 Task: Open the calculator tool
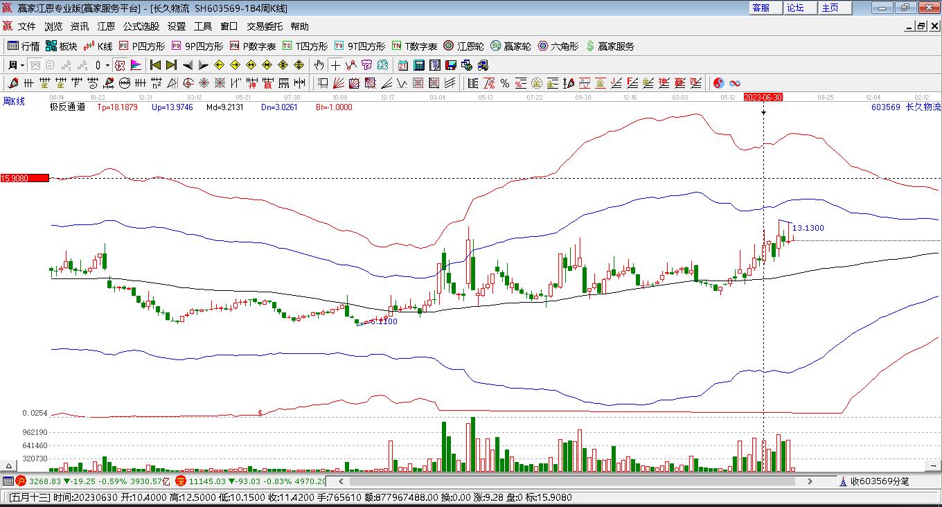(419, 65)
